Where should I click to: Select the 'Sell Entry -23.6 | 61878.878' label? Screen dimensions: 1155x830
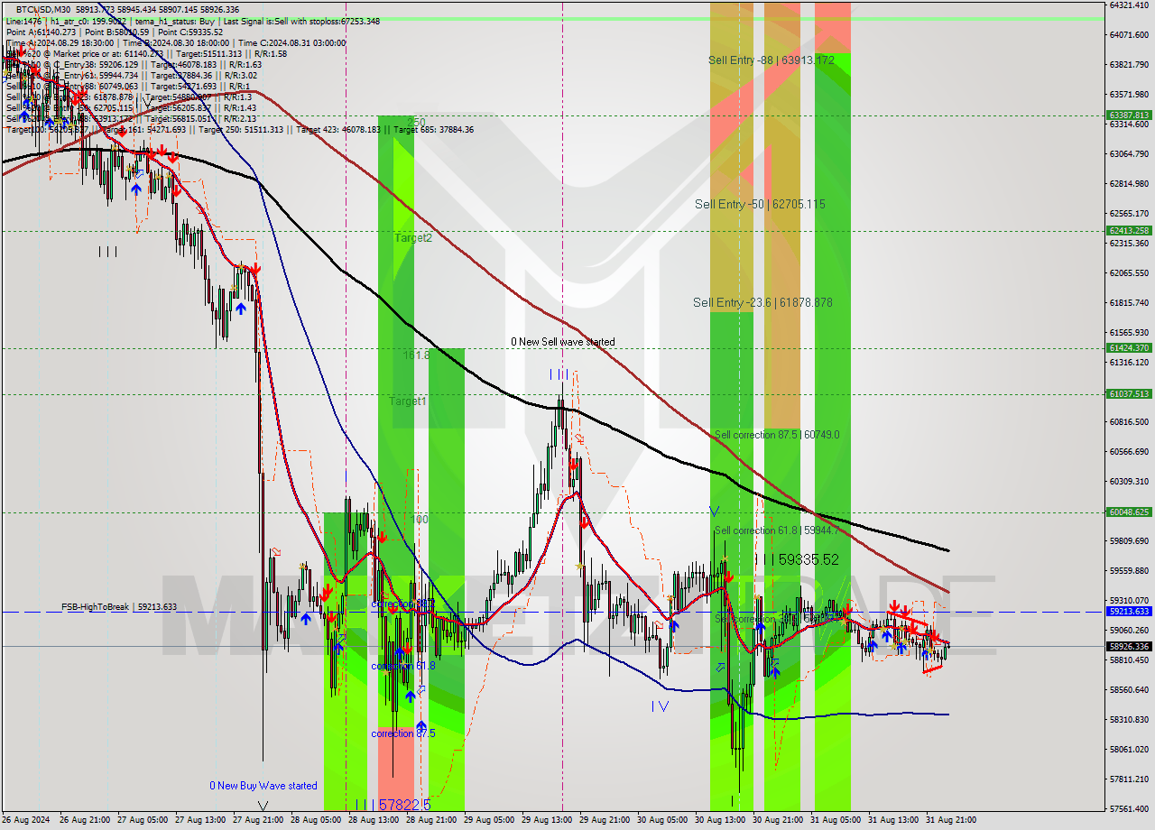pyautogui.click(x=762, y=302)
